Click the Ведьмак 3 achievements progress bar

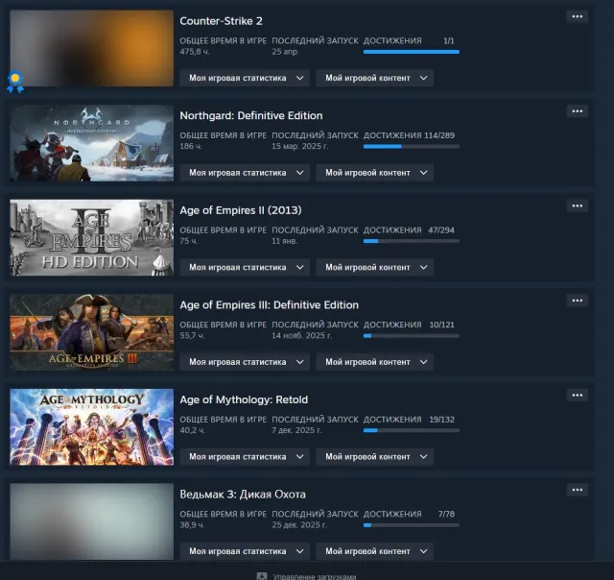(x=412, y=525)
